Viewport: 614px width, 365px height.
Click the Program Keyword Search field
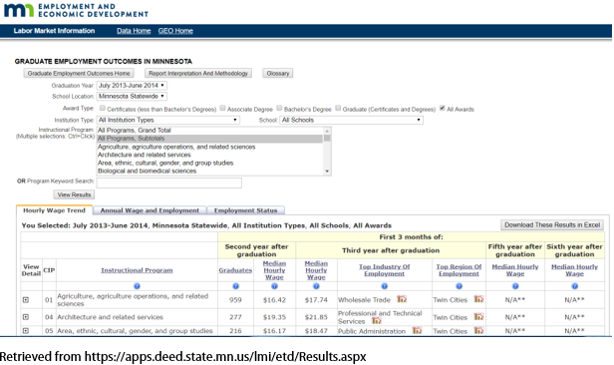tap(169, 182)
